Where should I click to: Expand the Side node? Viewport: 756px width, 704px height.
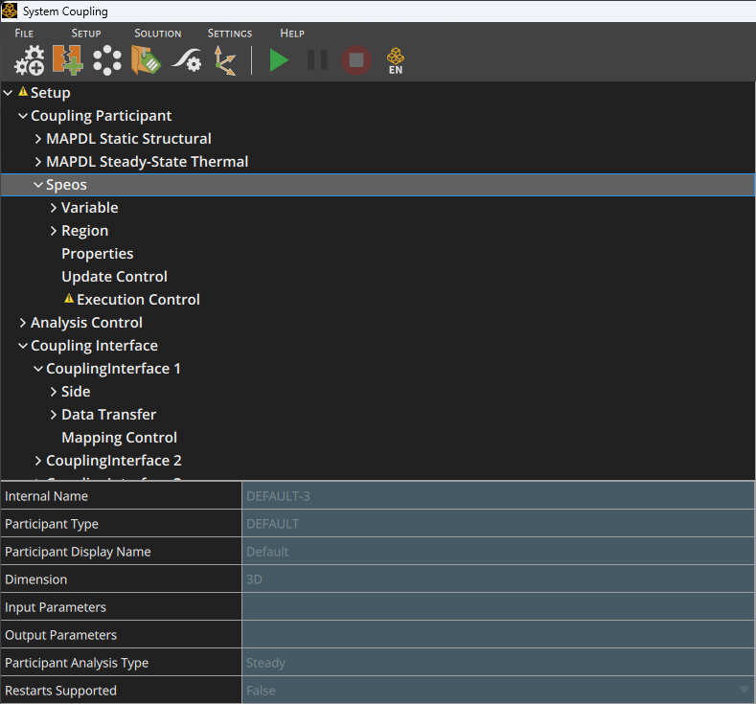point(54,392)
